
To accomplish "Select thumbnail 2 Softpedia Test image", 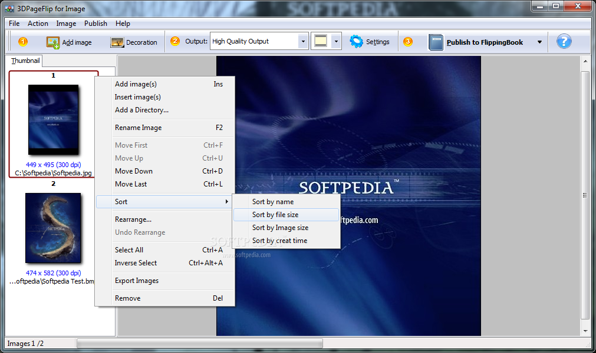I will (x=53, y=228).
